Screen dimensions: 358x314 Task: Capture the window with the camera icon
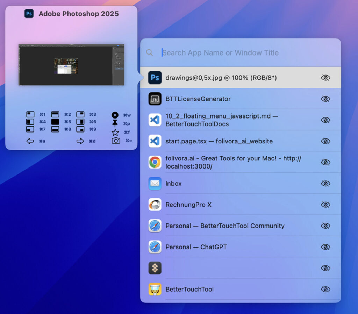click(x=115, y=141)
